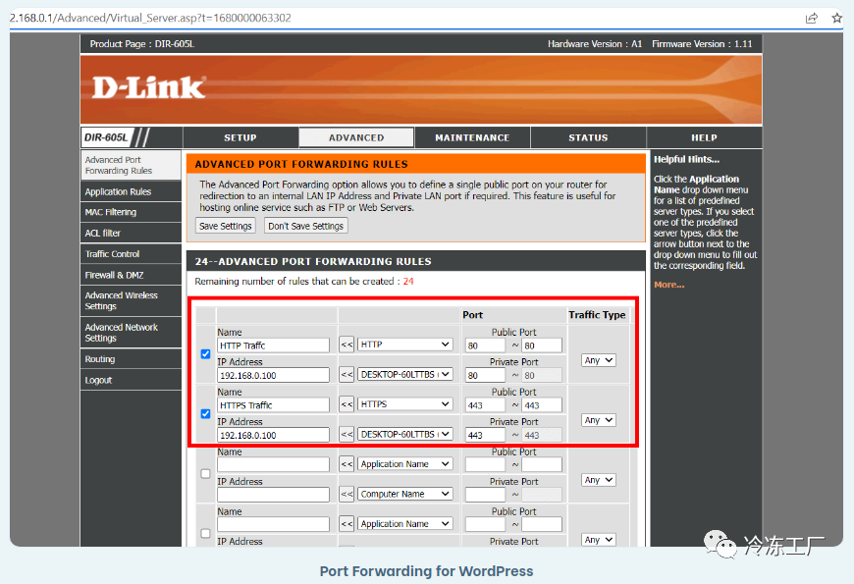854x584 pixels.
Task: Click Logout in sidebar
Action: pos(131,380)
